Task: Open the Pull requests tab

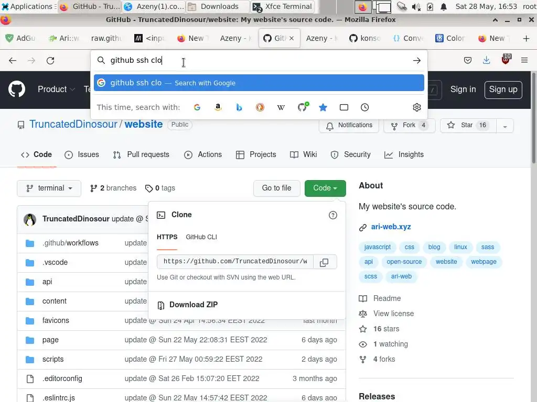Action: point(141,155)
